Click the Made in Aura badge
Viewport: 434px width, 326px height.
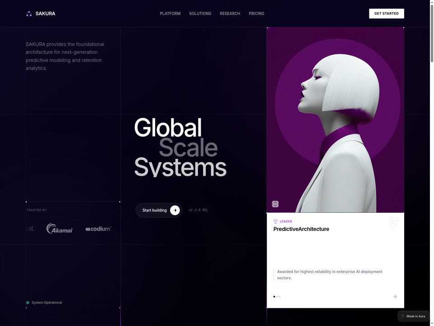[x=413, y=316]
